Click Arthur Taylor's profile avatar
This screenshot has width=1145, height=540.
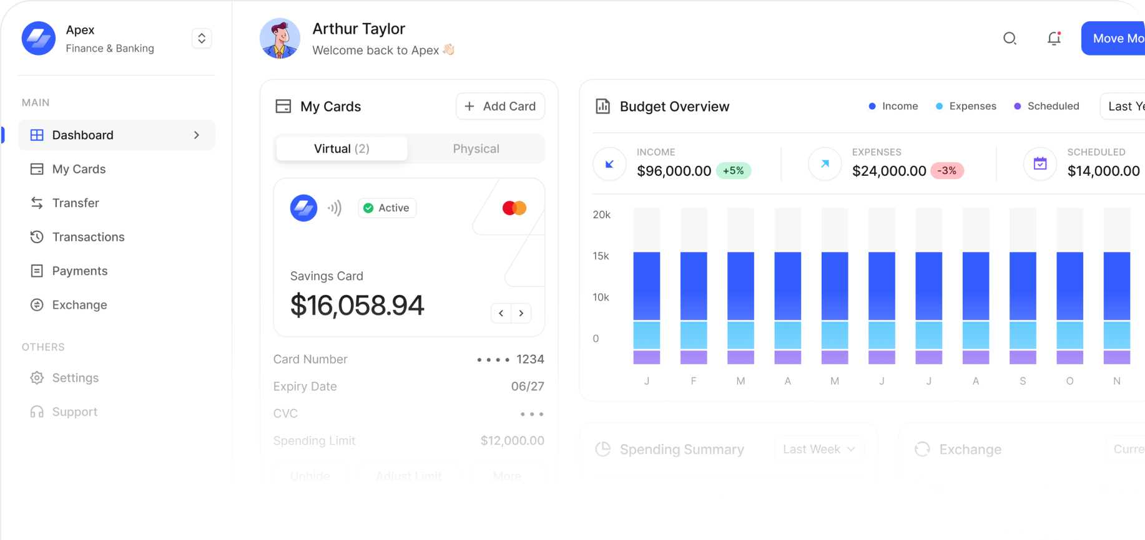[x=280, y=39]
